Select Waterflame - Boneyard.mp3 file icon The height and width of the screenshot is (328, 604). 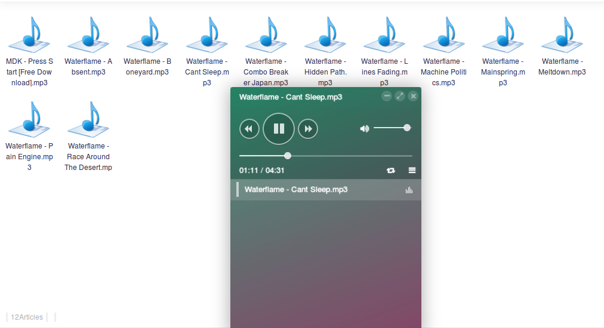coord(147,35)
